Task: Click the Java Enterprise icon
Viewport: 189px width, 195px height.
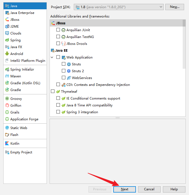Action: coord(7,13)
